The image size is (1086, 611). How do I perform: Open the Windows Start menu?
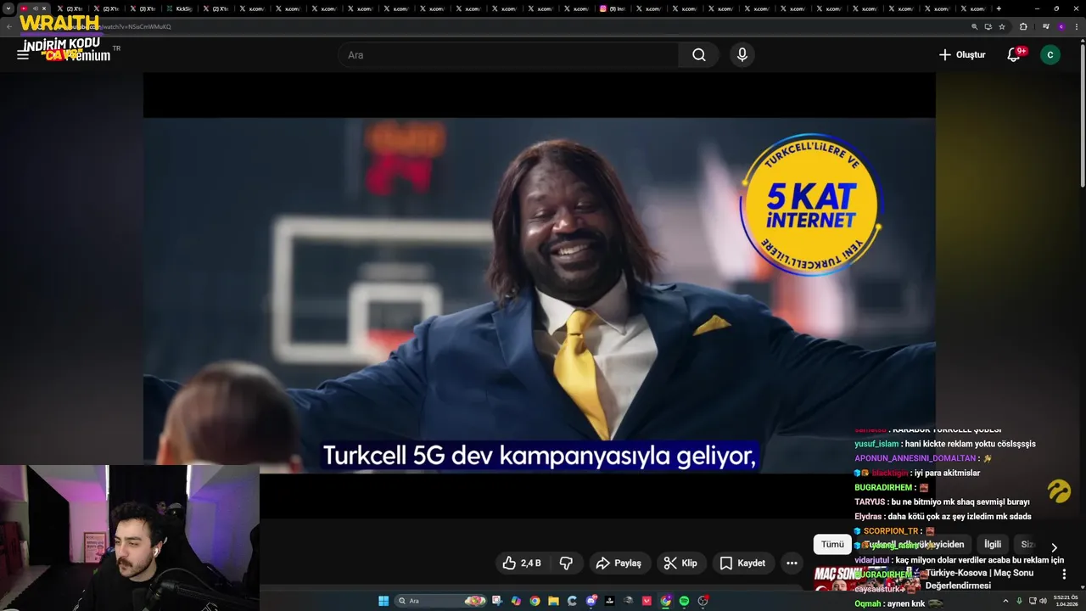coord(383,601)
